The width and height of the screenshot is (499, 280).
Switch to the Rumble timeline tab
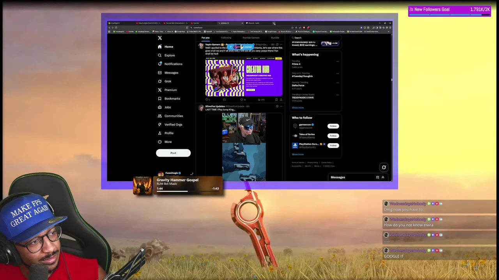[275, 38]
